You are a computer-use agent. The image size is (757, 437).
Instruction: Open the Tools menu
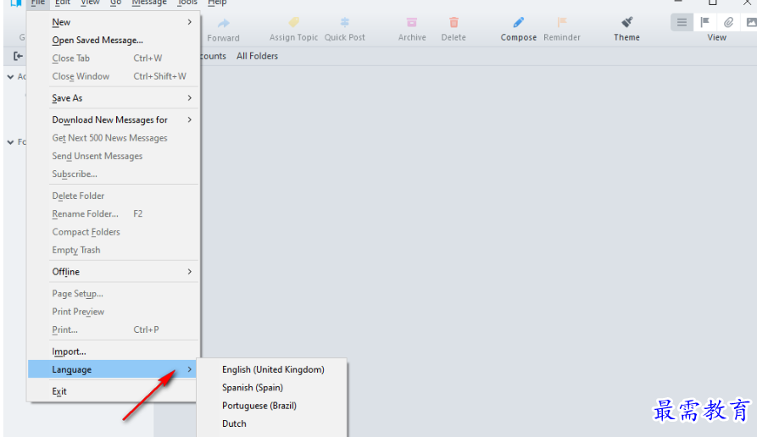(187, 3)
